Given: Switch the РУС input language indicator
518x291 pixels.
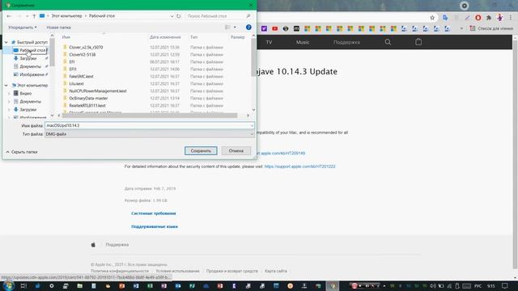Looking at the screenshot, I should click(478, 286).
